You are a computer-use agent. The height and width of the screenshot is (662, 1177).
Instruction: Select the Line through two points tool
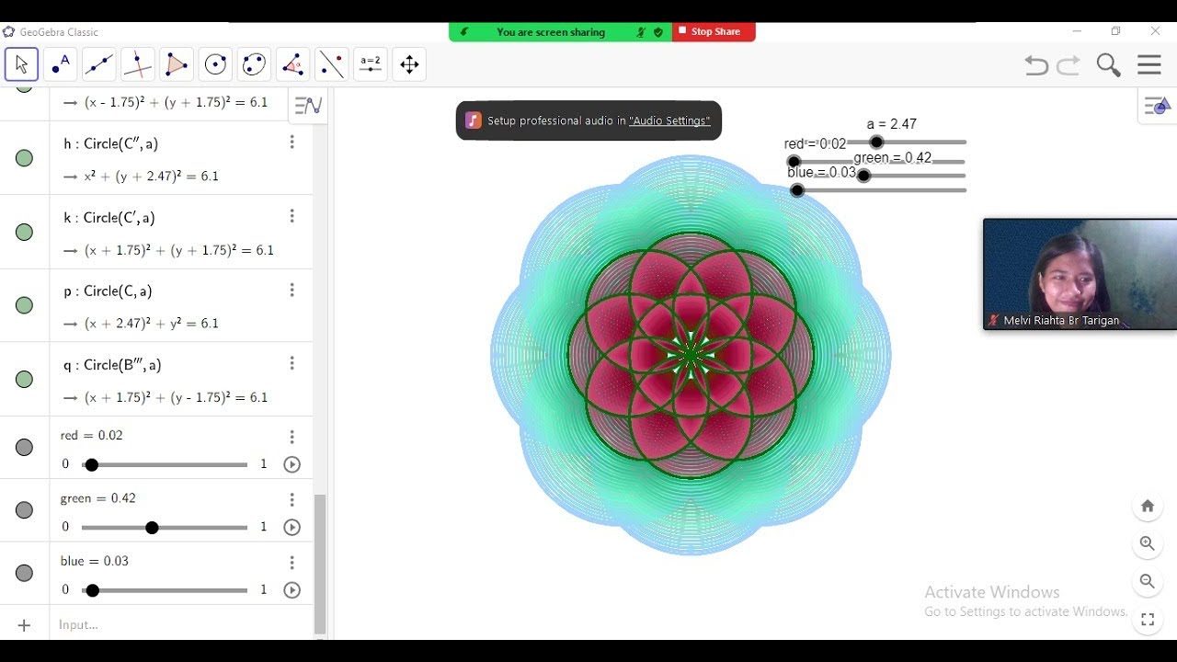[99, 64]
